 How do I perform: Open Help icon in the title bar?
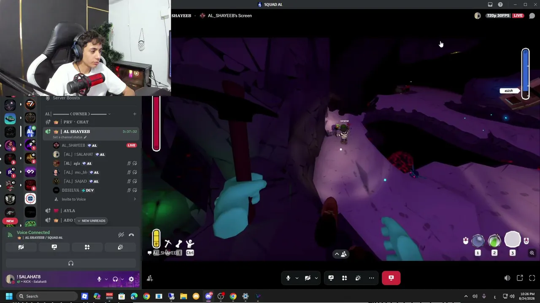[x=500, y=5]
